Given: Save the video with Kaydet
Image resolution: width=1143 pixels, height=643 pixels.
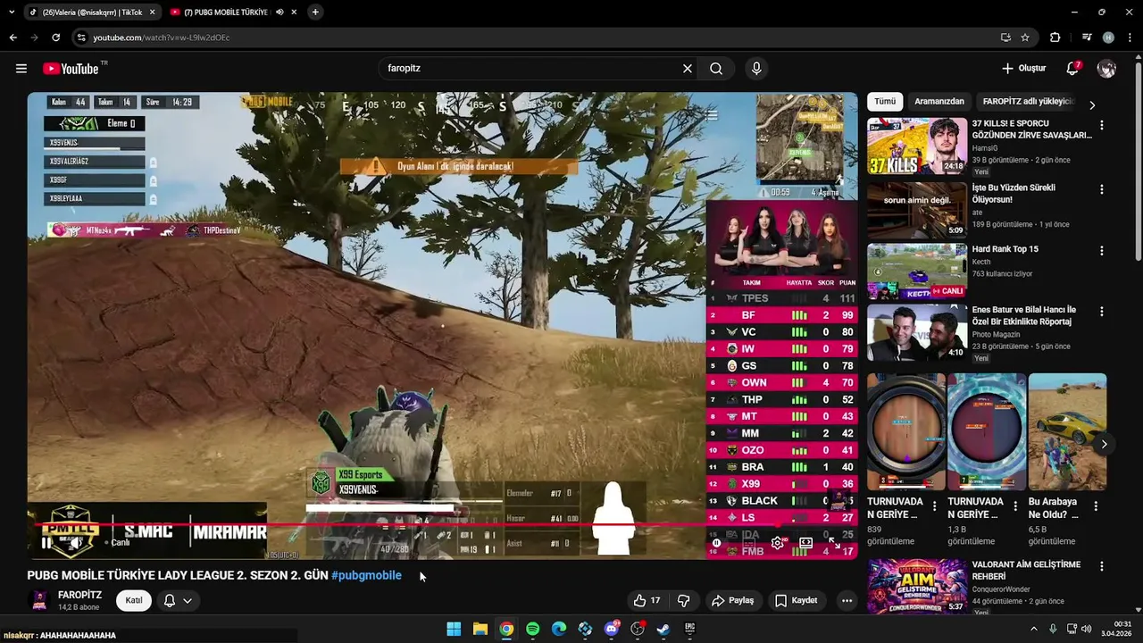Looking at the screenshot, I should pyautogui.click(x=796, y=600).
